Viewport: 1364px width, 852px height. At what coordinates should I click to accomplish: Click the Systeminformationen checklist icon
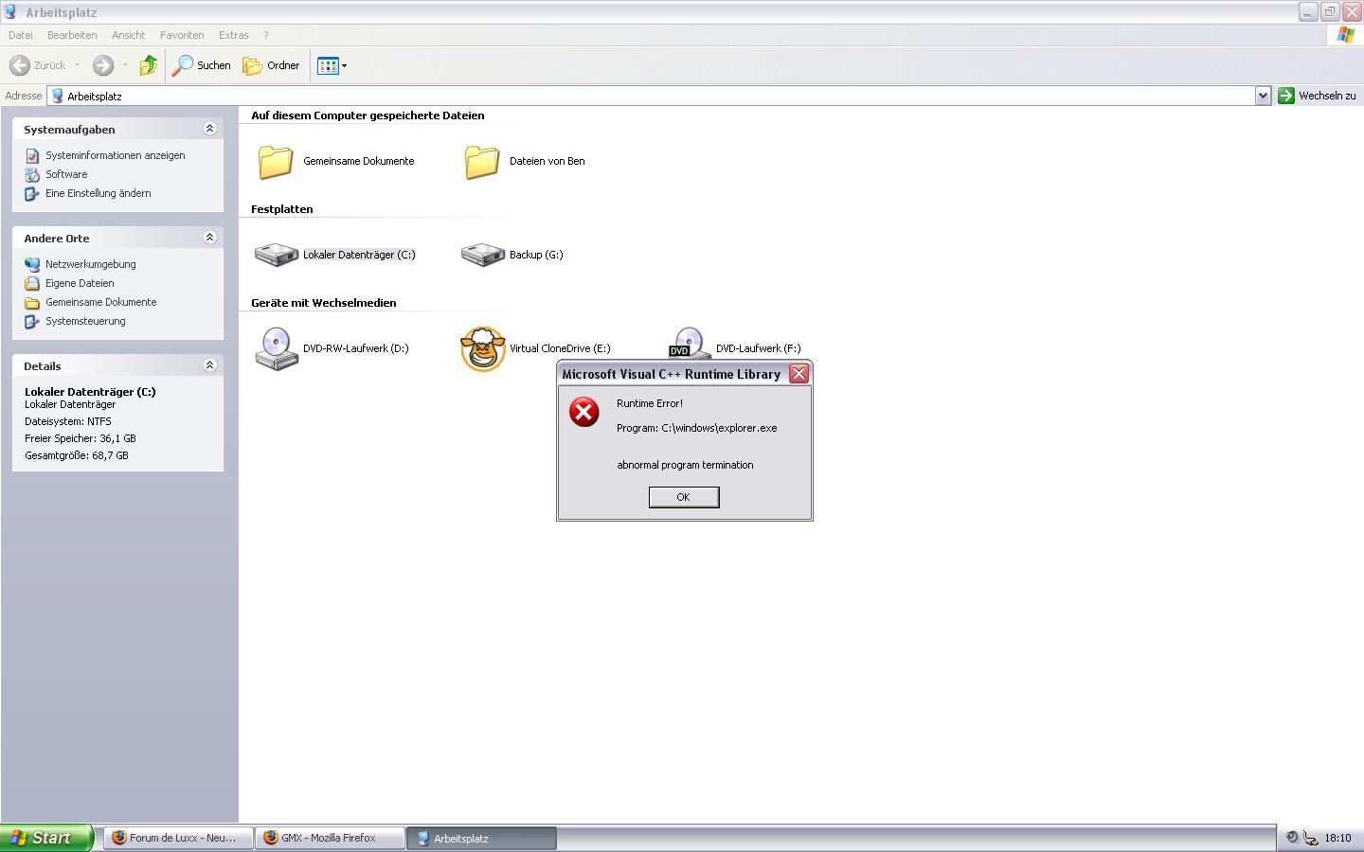(32, 155)
